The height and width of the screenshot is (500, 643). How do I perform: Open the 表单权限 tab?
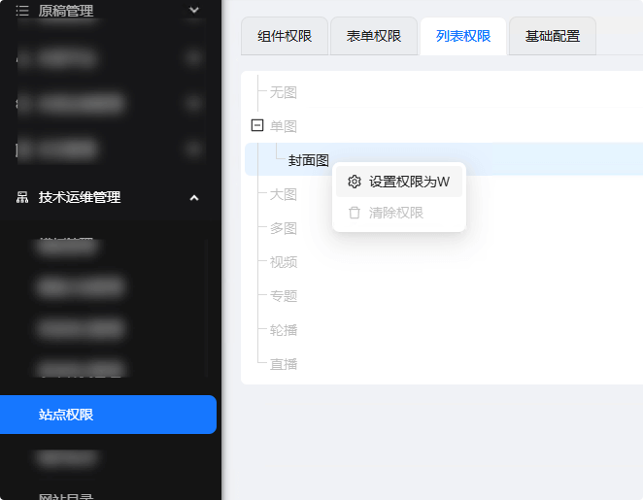[374, 37]
